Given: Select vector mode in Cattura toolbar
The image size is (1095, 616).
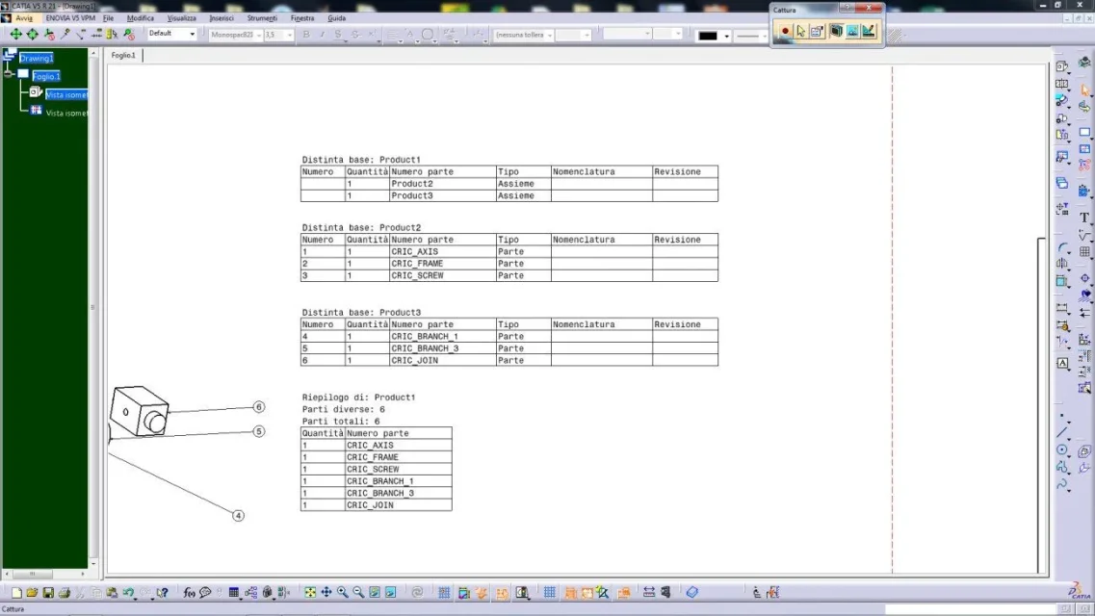Looking at the screenshot, I should click(x=868, y=32).
